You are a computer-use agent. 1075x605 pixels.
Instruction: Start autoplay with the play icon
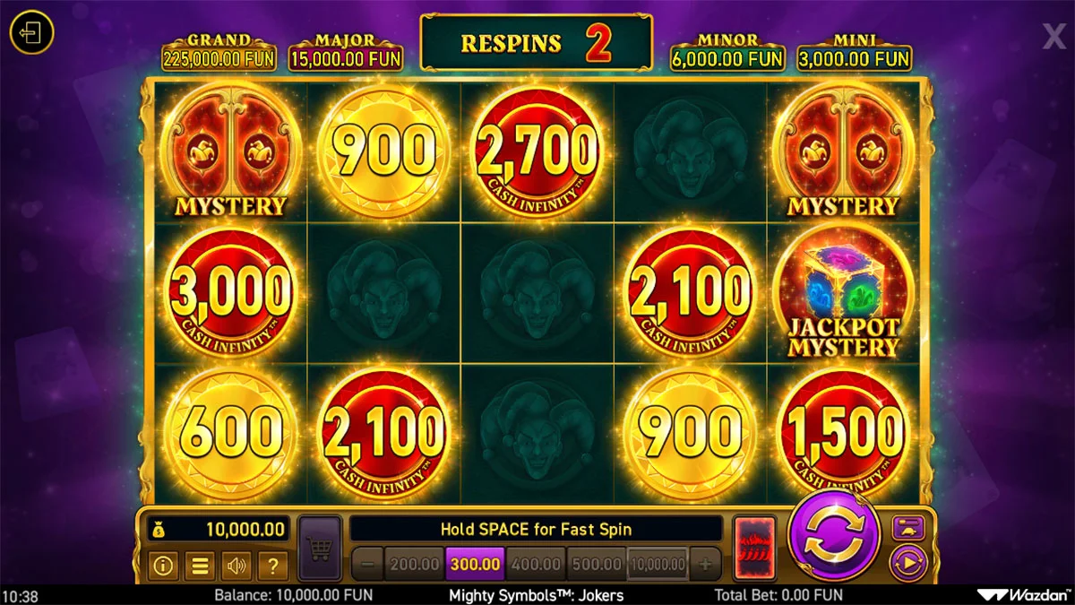click(908, 564)
